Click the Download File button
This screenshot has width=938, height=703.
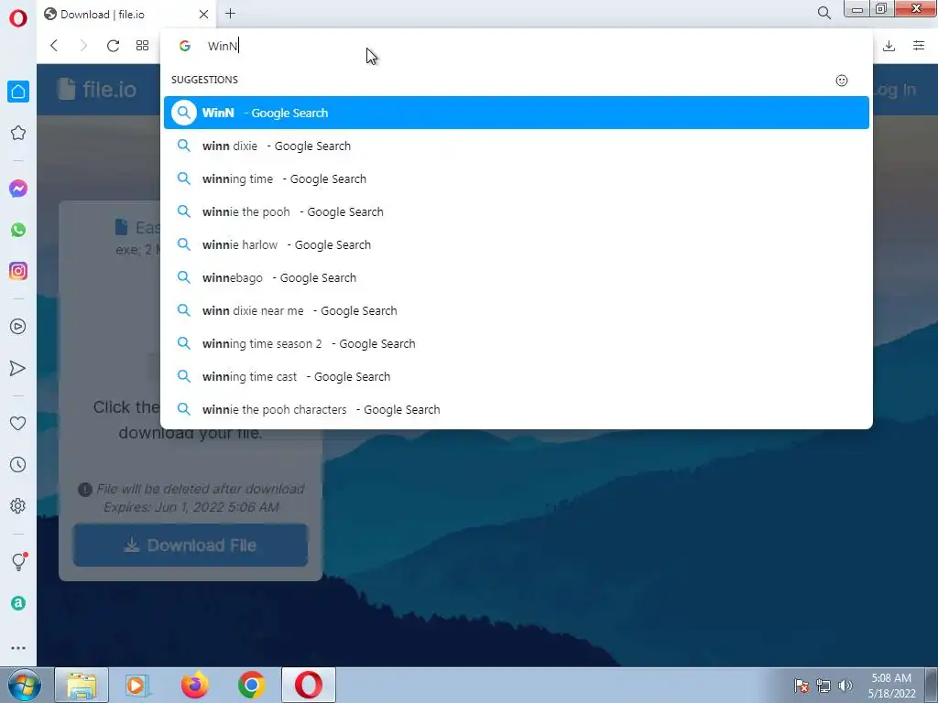click(191, 546)
